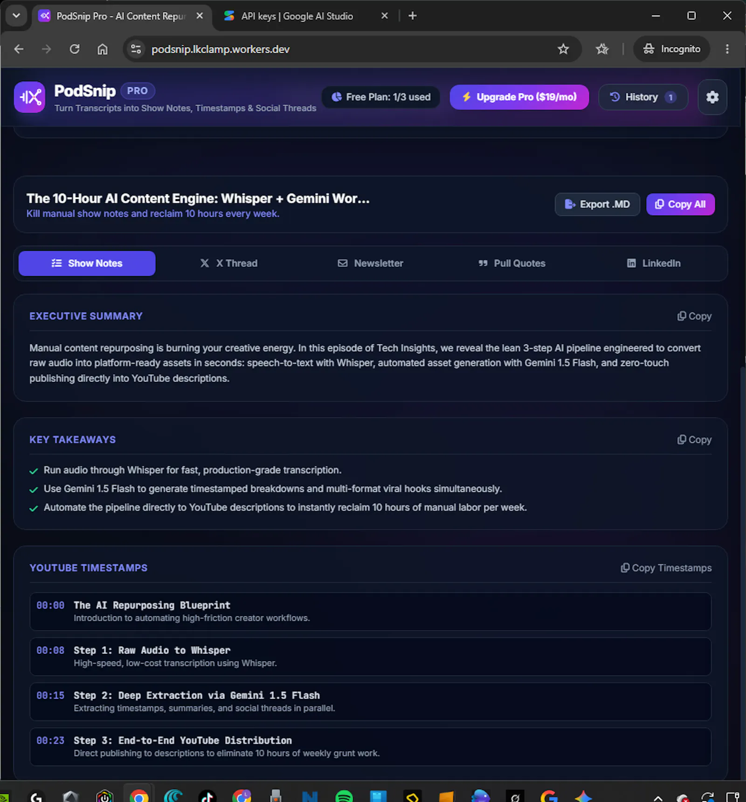Go back in browser
Image resolution: width=746 pixels, height=802 pixels.
pyautogui.click(x=19, y=49)
